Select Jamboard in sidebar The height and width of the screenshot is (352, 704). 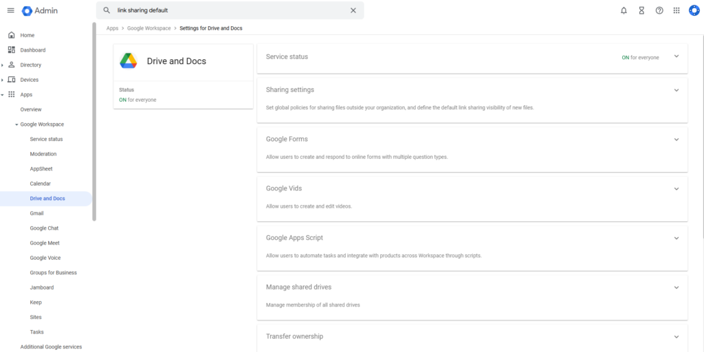42,287
